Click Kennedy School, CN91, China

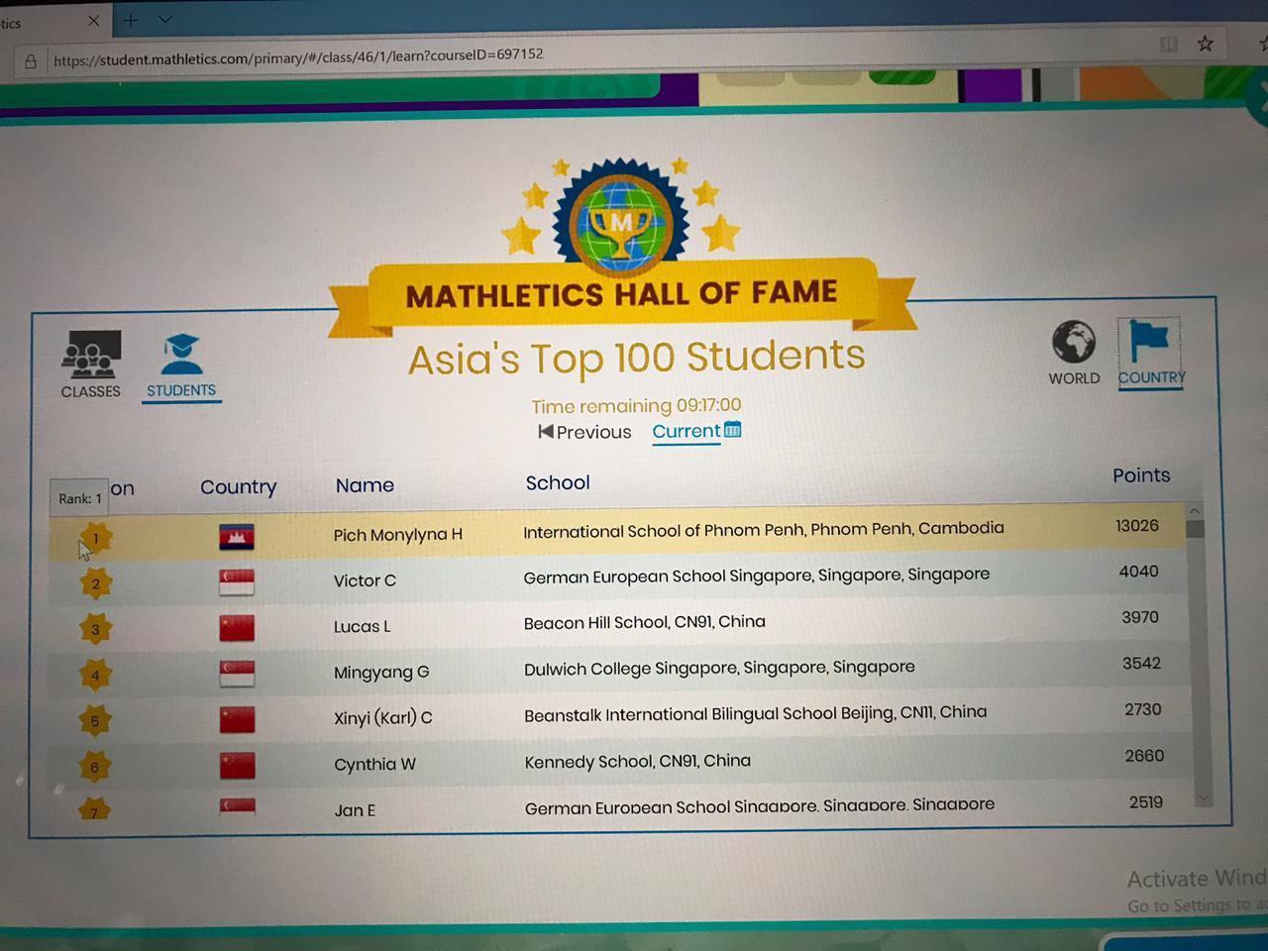638,761
